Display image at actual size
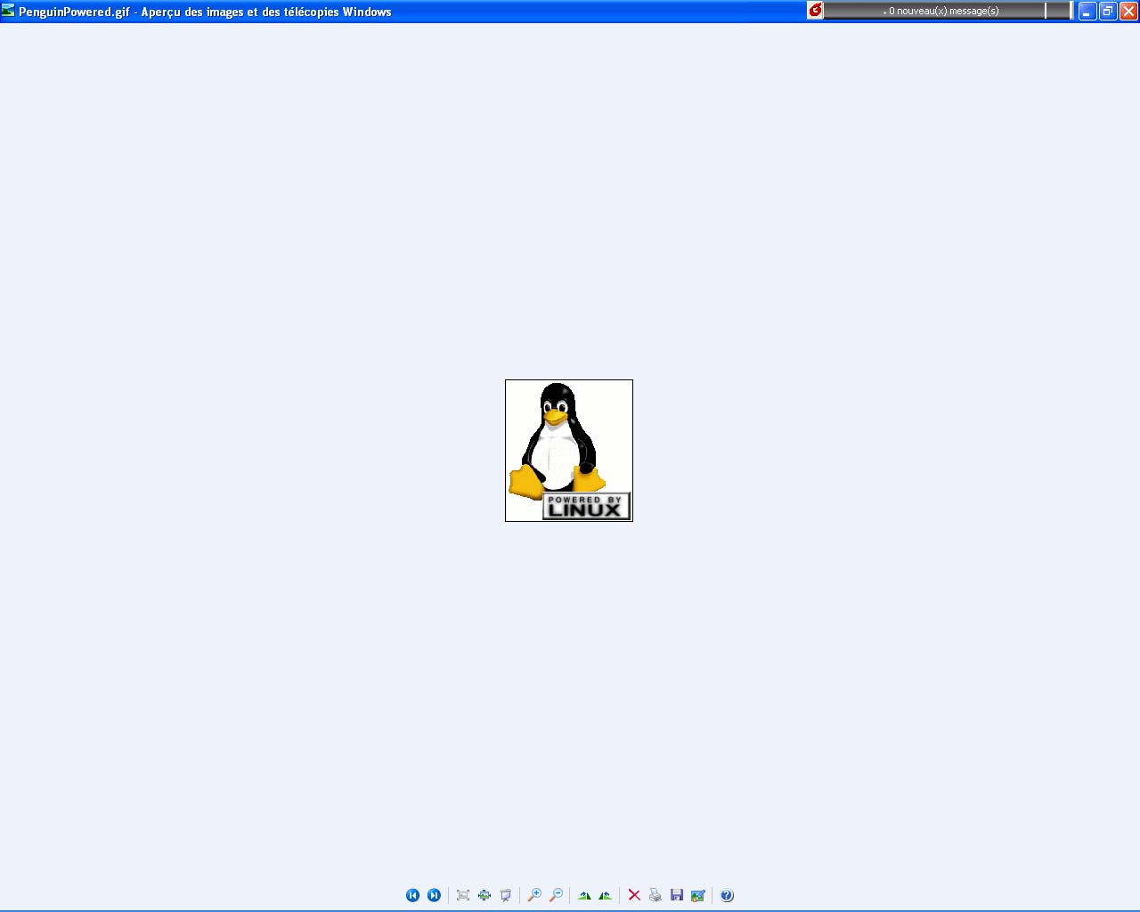1140x912 pixels. (484, 895)
